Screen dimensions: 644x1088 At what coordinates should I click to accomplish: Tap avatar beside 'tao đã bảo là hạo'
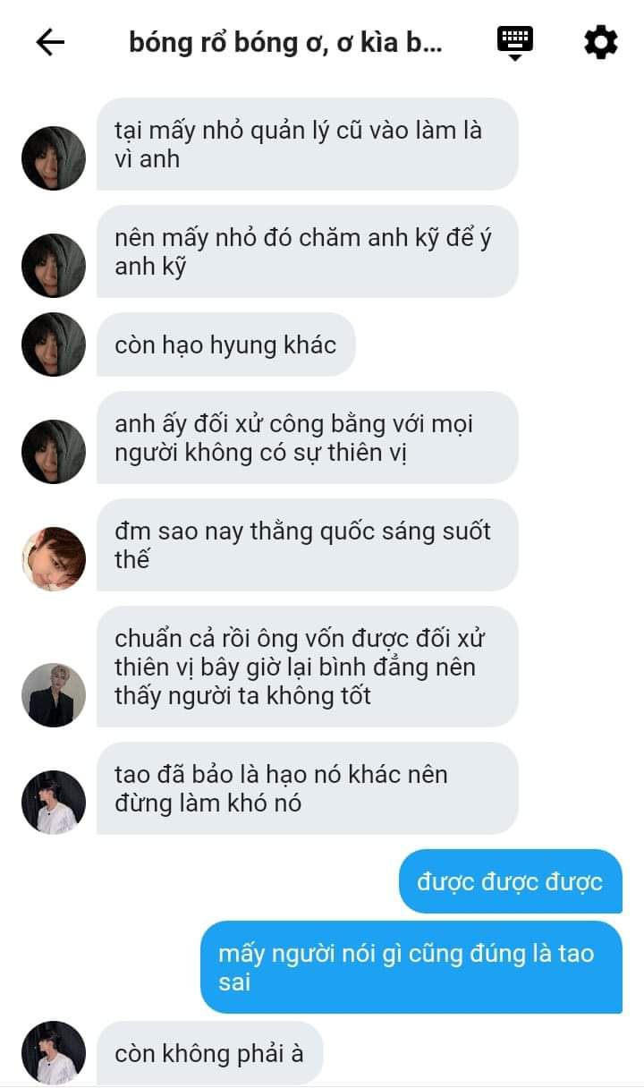tap(54, 803)
